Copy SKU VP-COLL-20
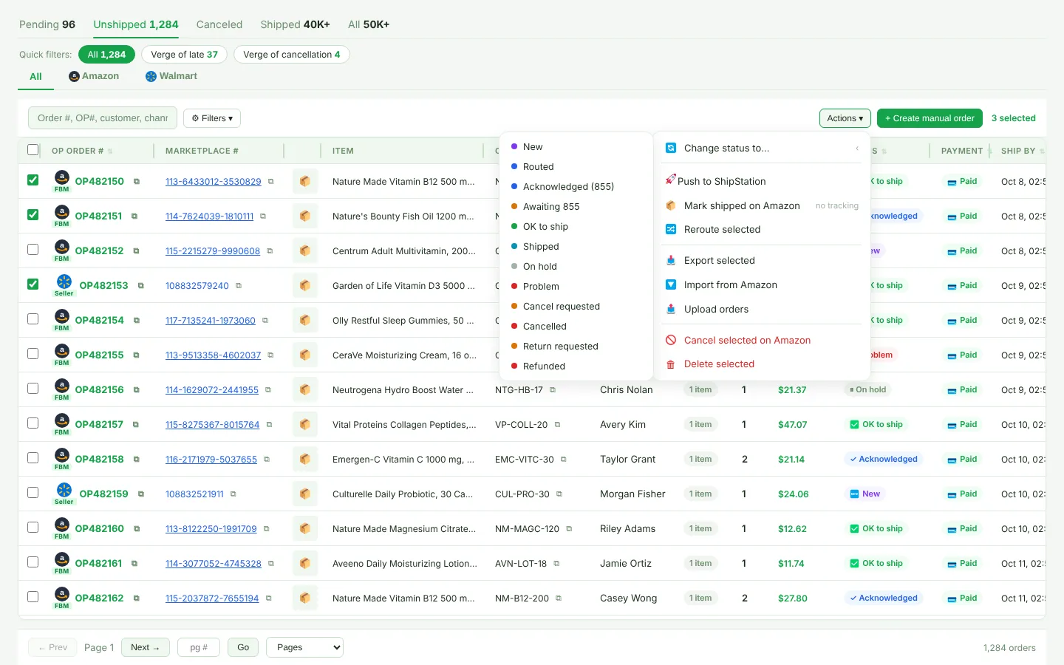The image size is (1064, 665). (557, 425)
